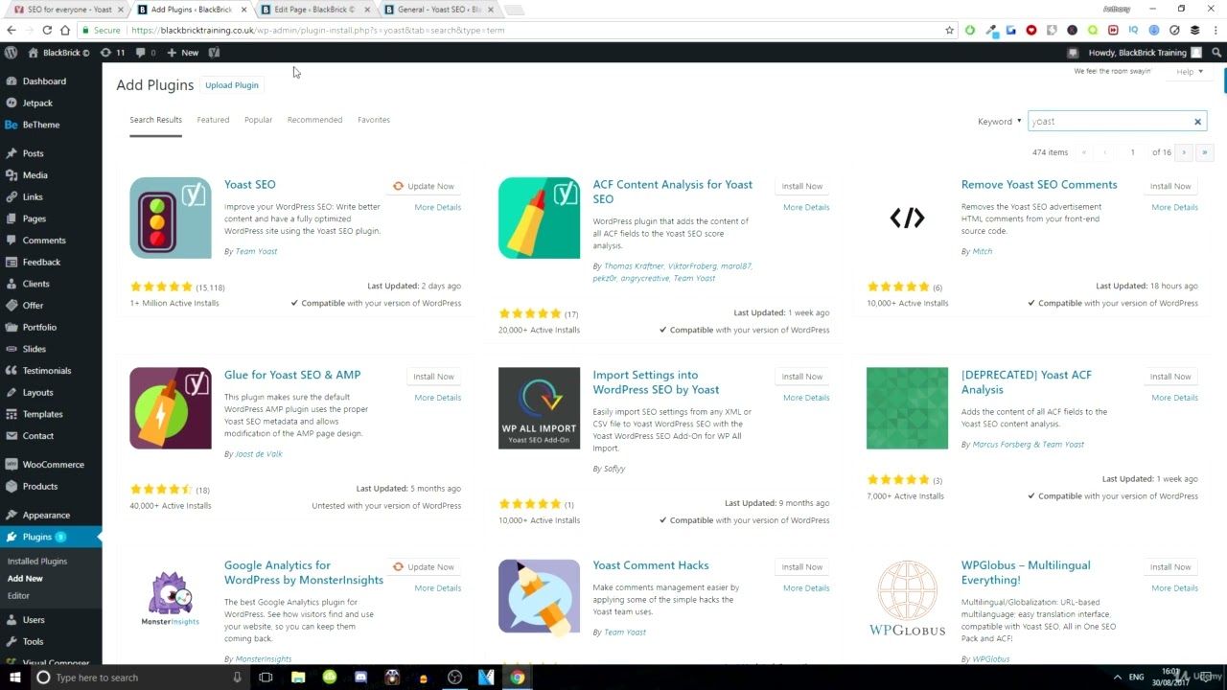Open Jetpack sidebar menu
Viewport: 1227px width, 690px height.
[37, 103]
